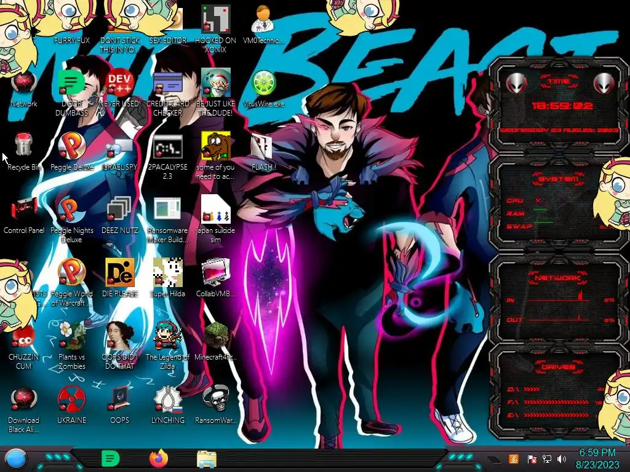Open 'some of you need to ac...' icon

click(x=216, y=157)
